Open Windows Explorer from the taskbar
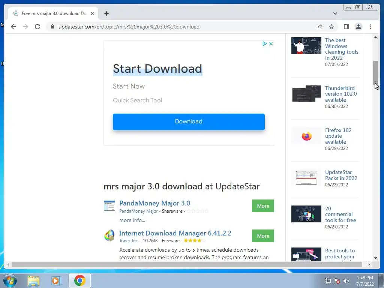Viewport: 384px width, 288px height. pyautogui.click(x=33, y=280)
